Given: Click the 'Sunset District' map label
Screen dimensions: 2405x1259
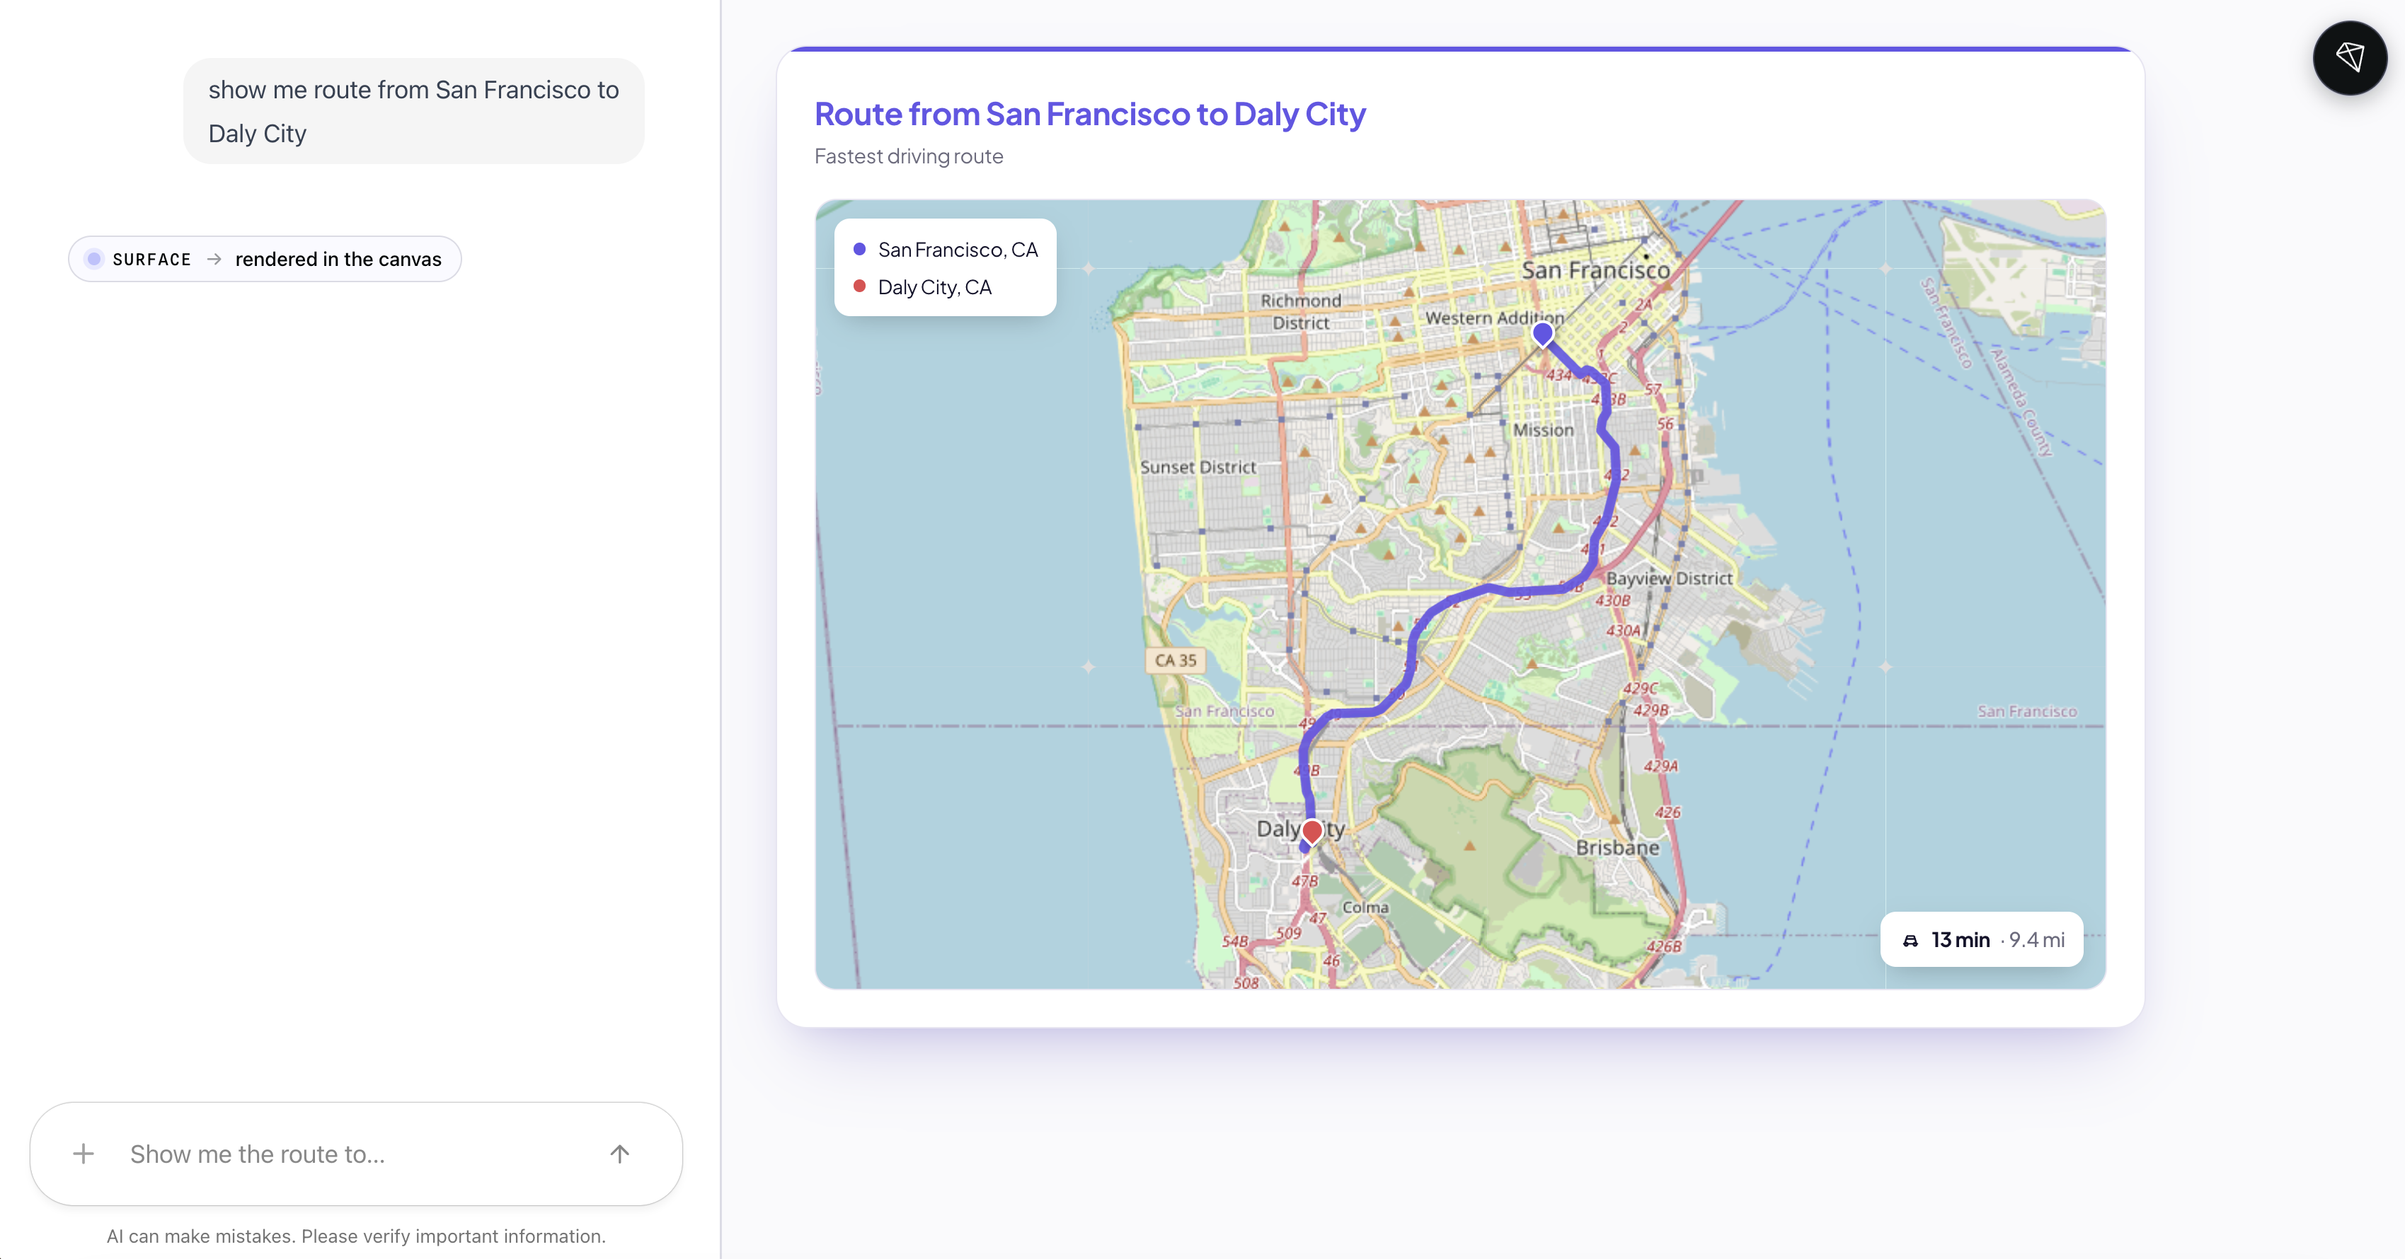Looking at the screenshot, I should pos(1198,467).
